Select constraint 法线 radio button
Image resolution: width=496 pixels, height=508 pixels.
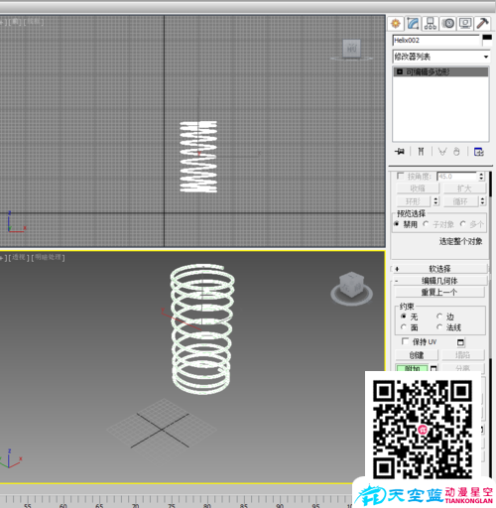[x=439, y=327]
